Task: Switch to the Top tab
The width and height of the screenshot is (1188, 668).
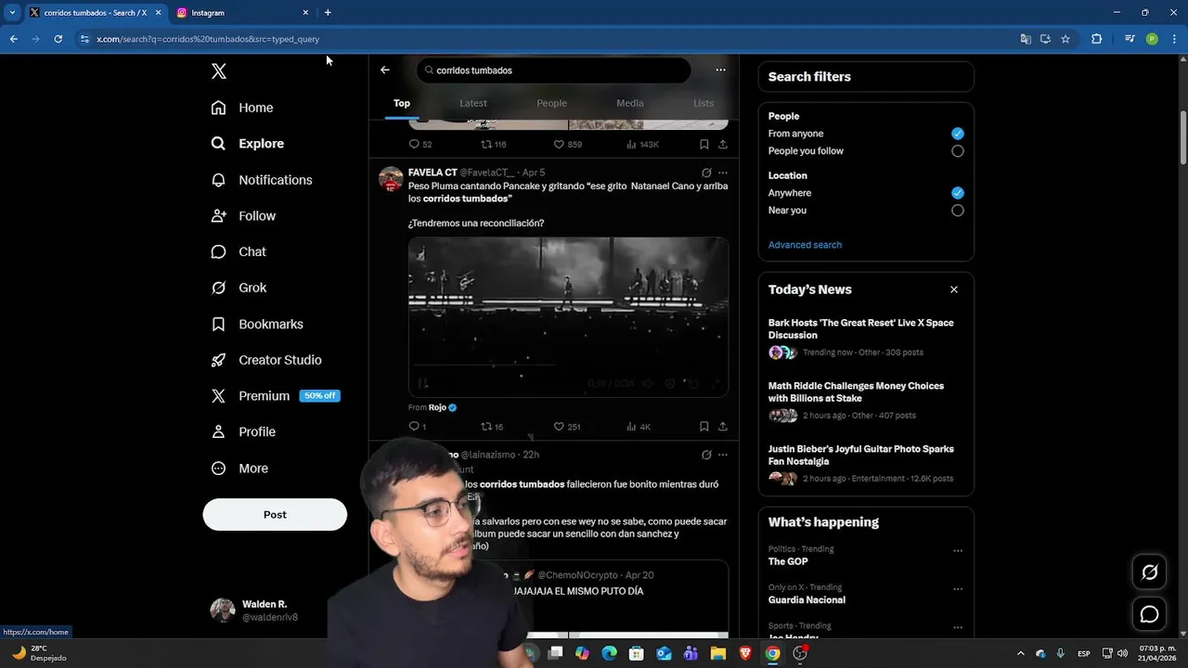Action: [x=402, y=103]
